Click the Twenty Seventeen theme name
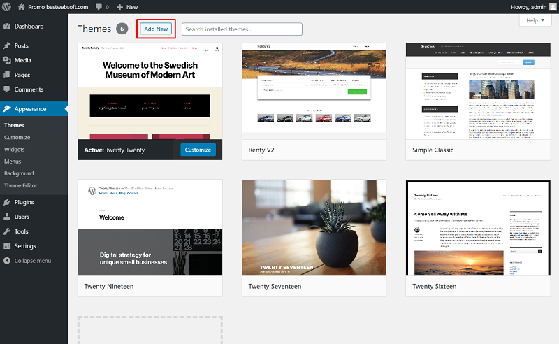The image size is (559, 344). [275, 286]
